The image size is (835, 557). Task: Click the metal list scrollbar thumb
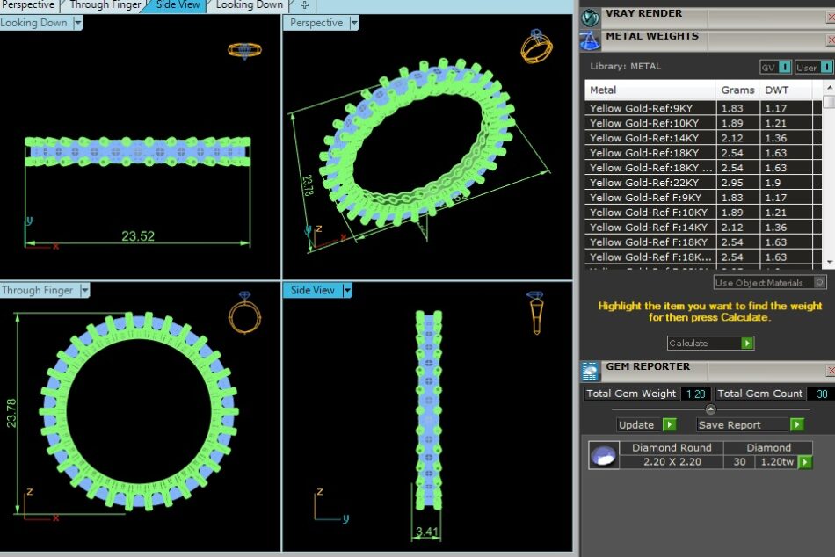coord(829,102)
